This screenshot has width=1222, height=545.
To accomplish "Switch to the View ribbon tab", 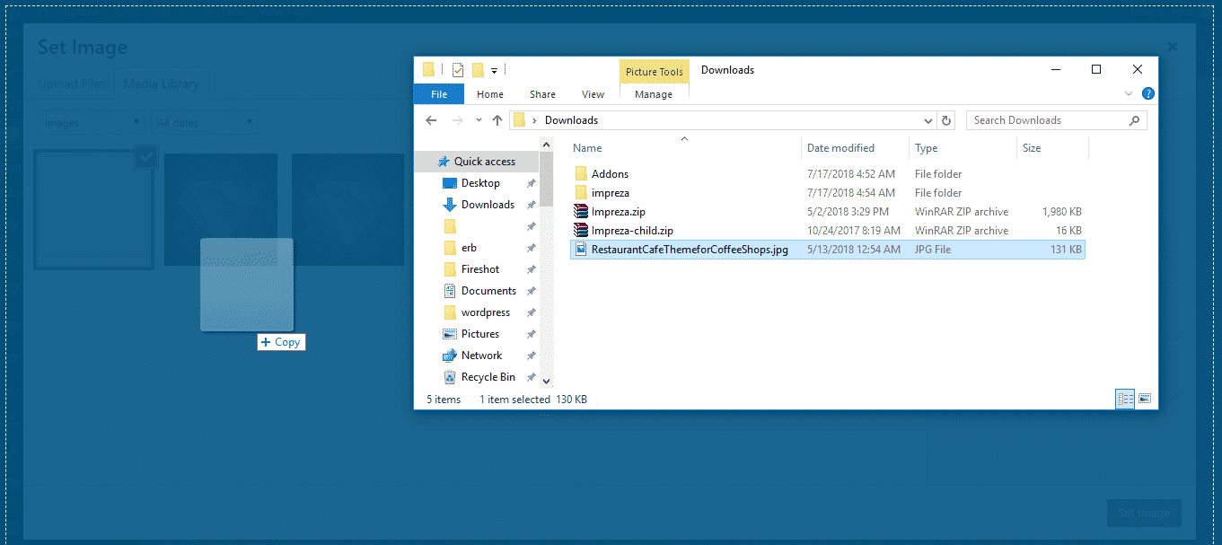I will click(593, 94).
